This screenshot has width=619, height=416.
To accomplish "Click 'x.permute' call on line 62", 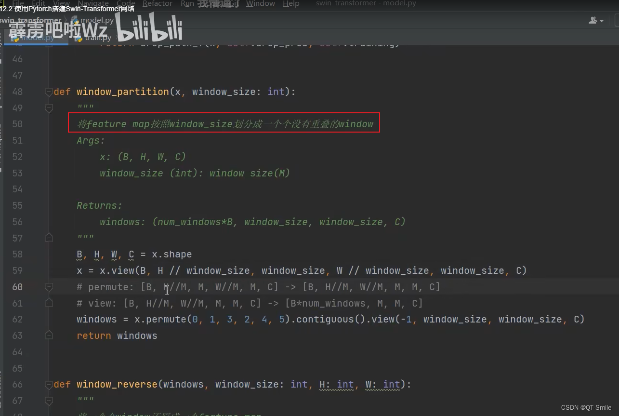I will [x=160, y=319].
